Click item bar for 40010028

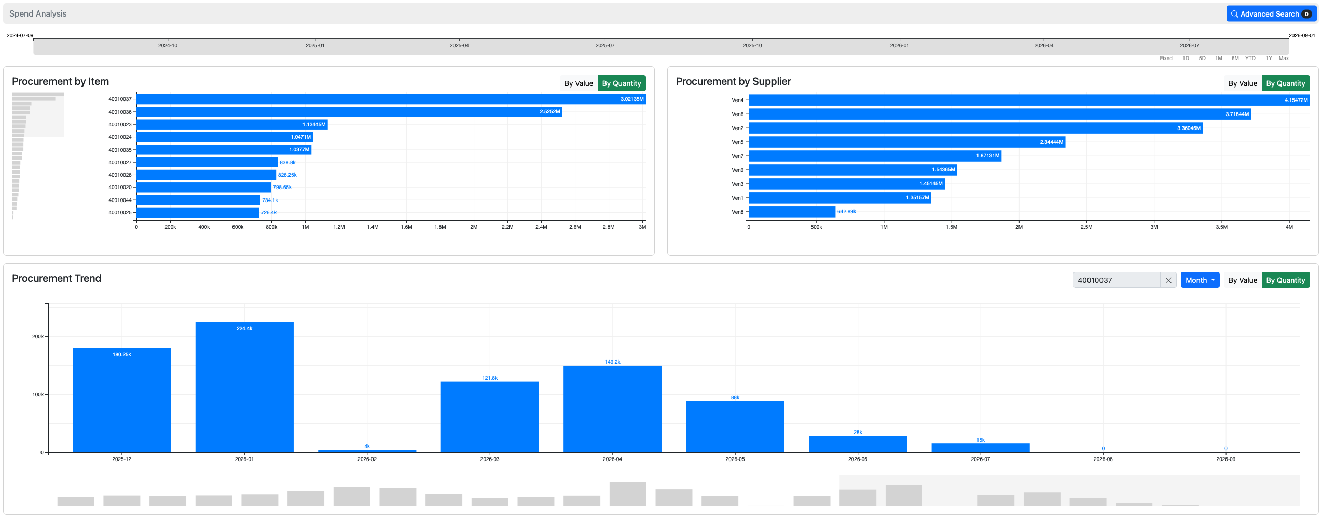point(206,175)
